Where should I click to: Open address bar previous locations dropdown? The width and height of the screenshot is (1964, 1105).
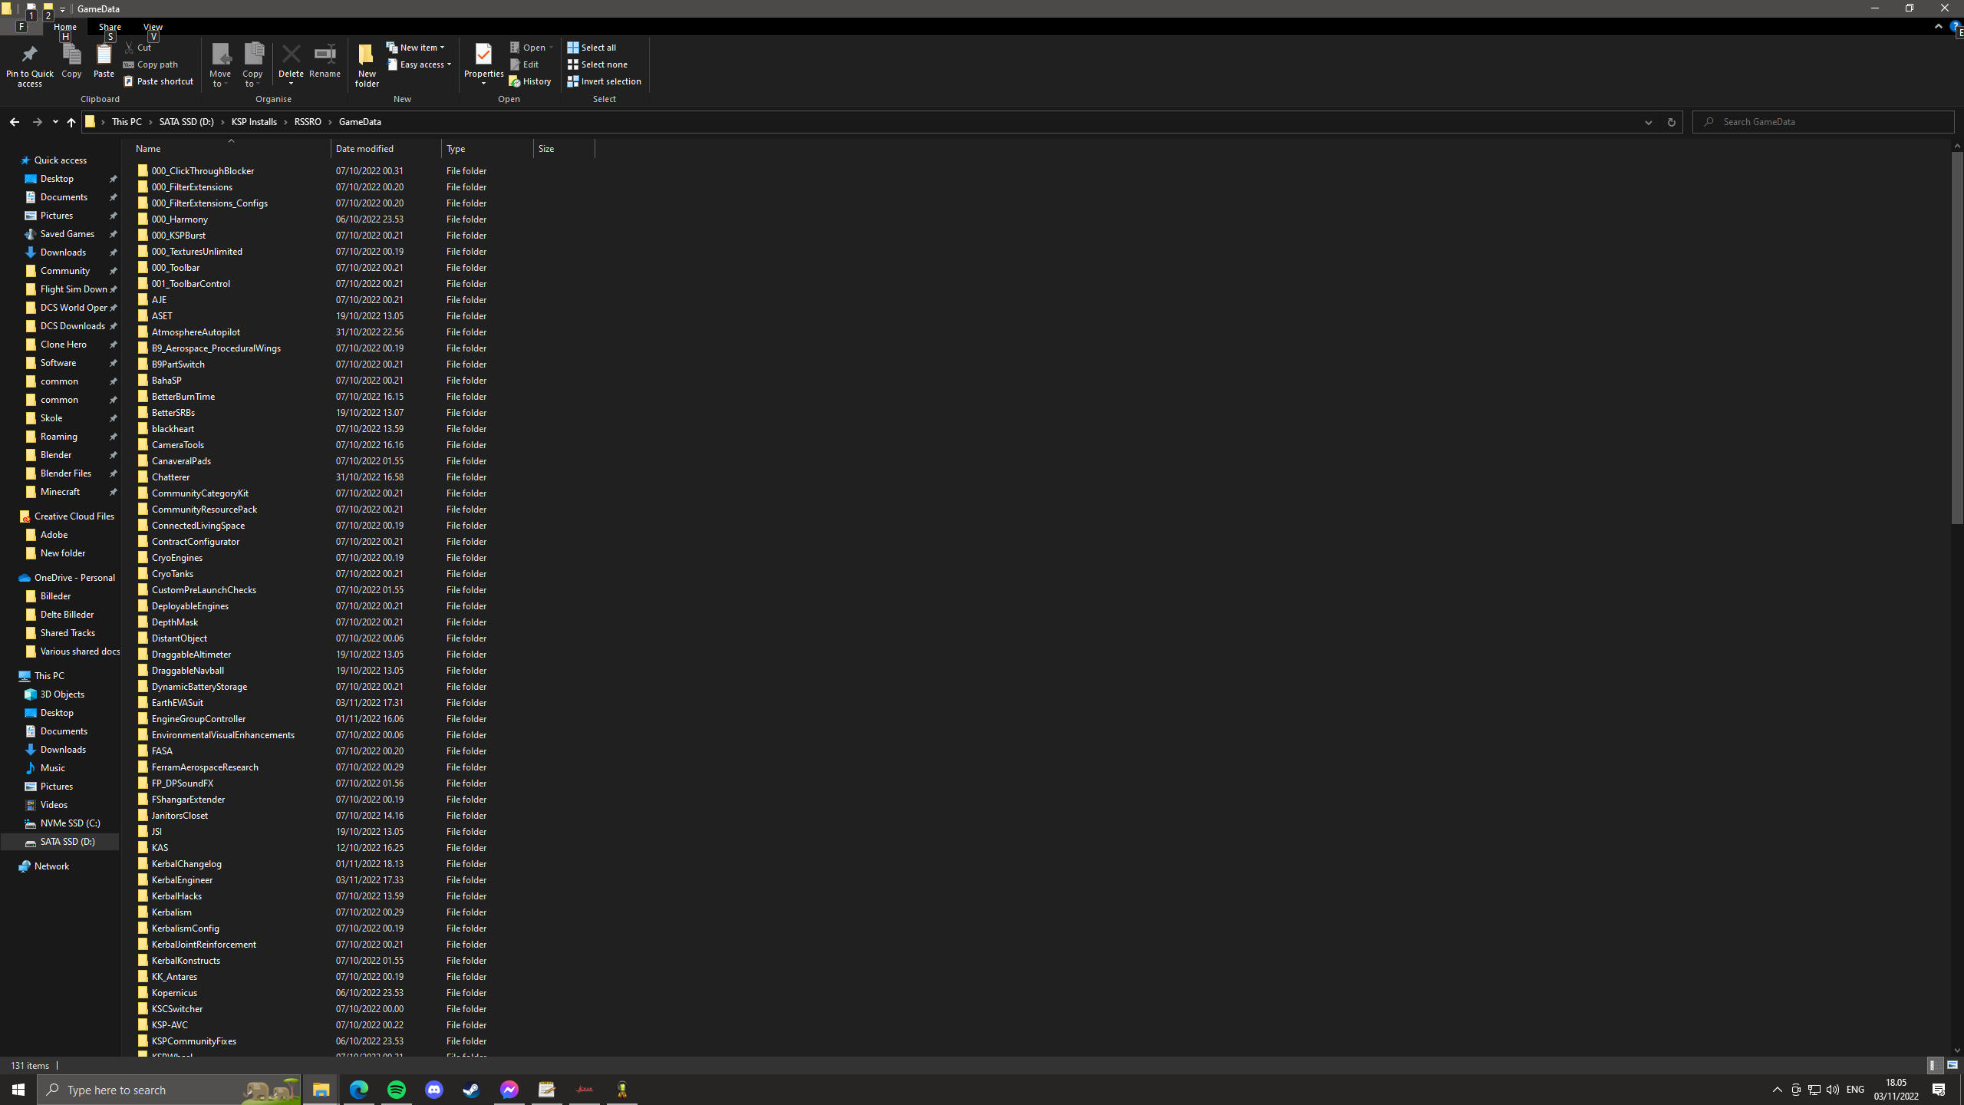point(1648,122)
